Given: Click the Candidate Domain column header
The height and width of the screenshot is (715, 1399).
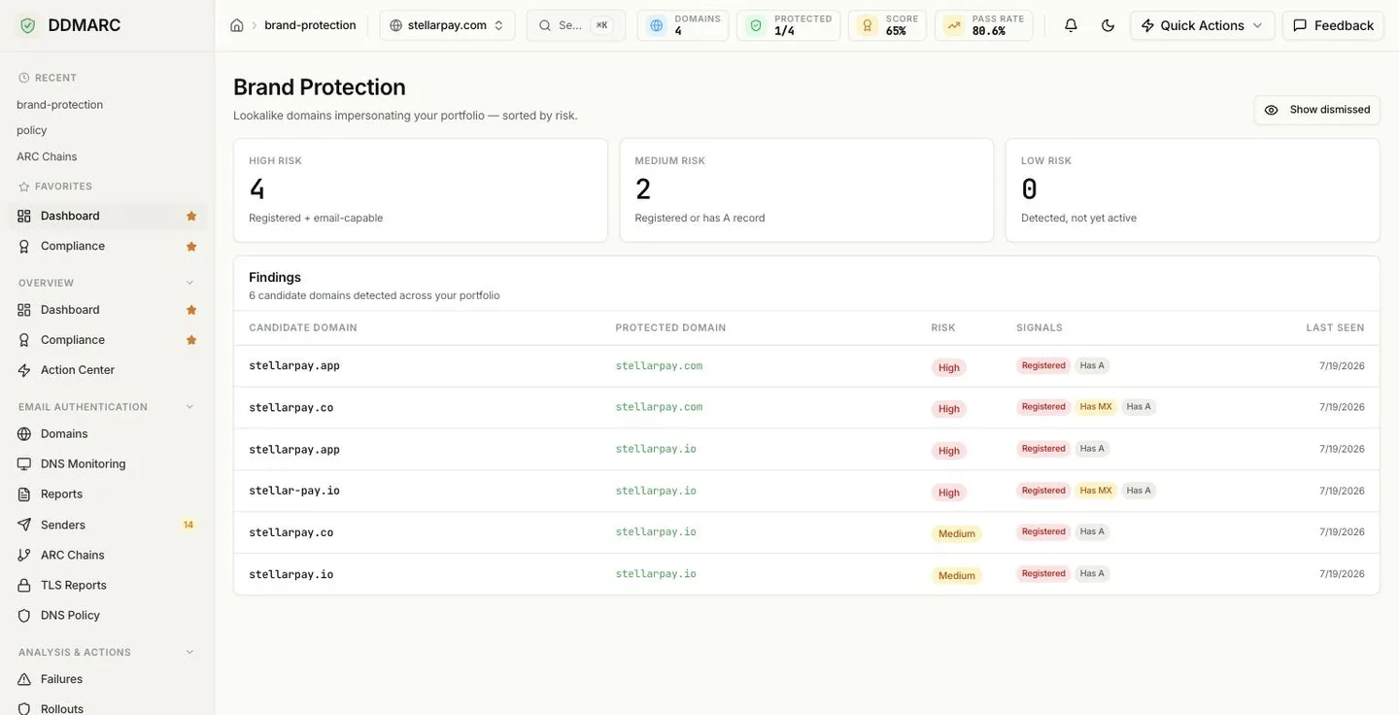Looking at the screenshot, I should [x=303, y=328].
